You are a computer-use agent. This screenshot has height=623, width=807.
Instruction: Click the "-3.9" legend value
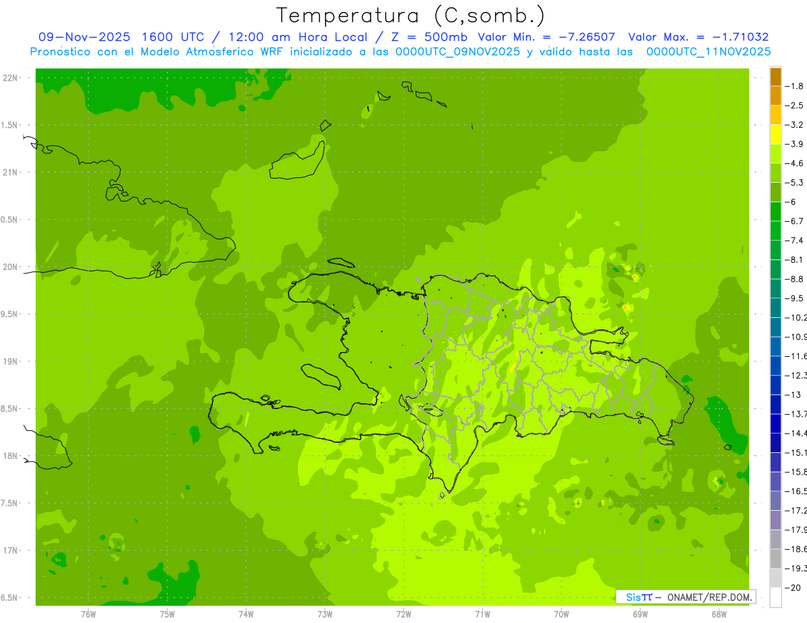point(795,144)
